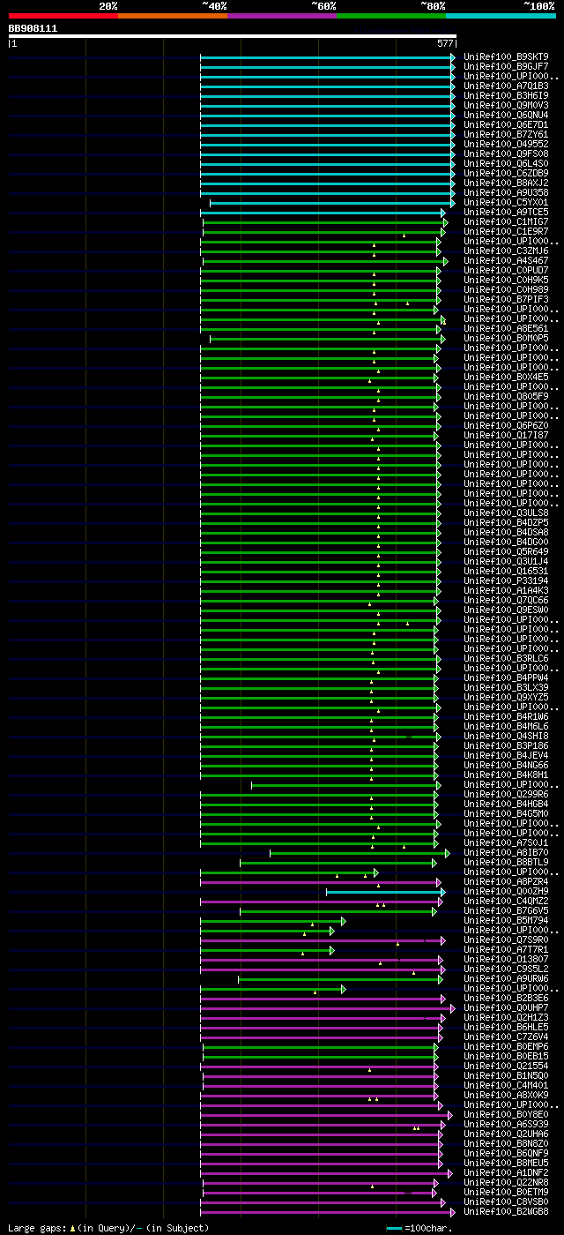The width and height of the screenshot is (564, 1235).
Task: Click the 577 query length label
Action: tap(445, 43)
